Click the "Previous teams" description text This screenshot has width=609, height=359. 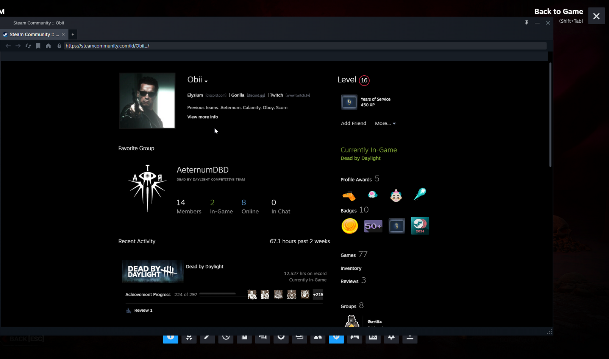click(237, 107)
